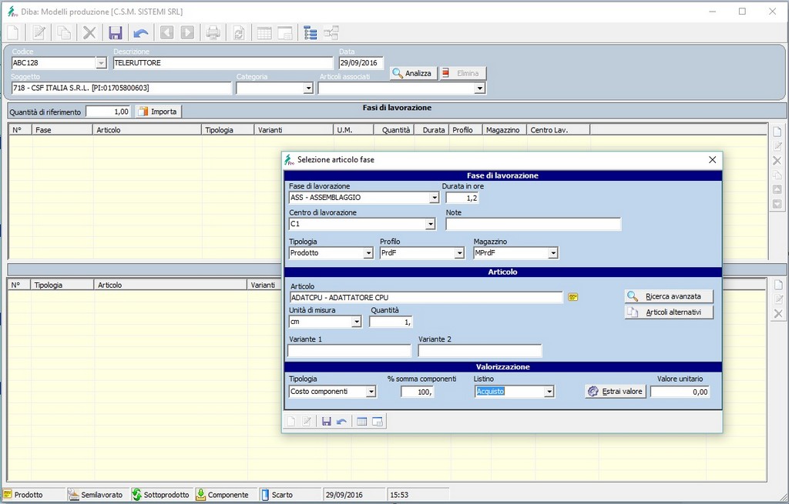
Task: Click the Valore unitario field
Action: [680, 392]
